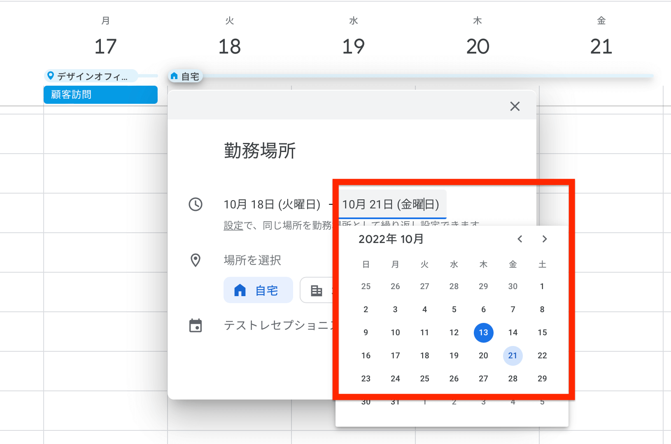Select October 27 in the date grid
The image size is (671, 444).
tap(483, 379)
